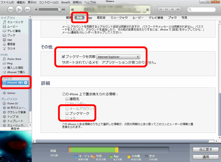Switch to grid view icon

tap(172, 9)
